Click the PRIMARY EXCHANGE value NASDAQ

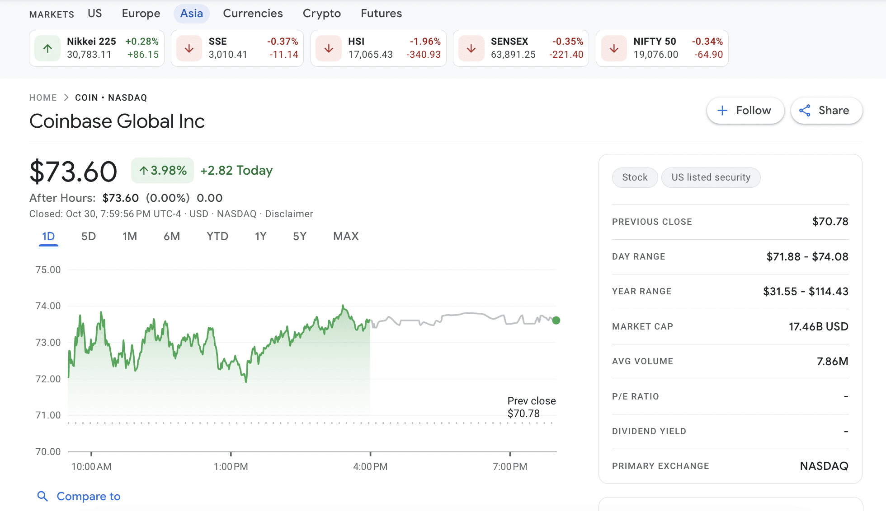click(x=824, y=466)
